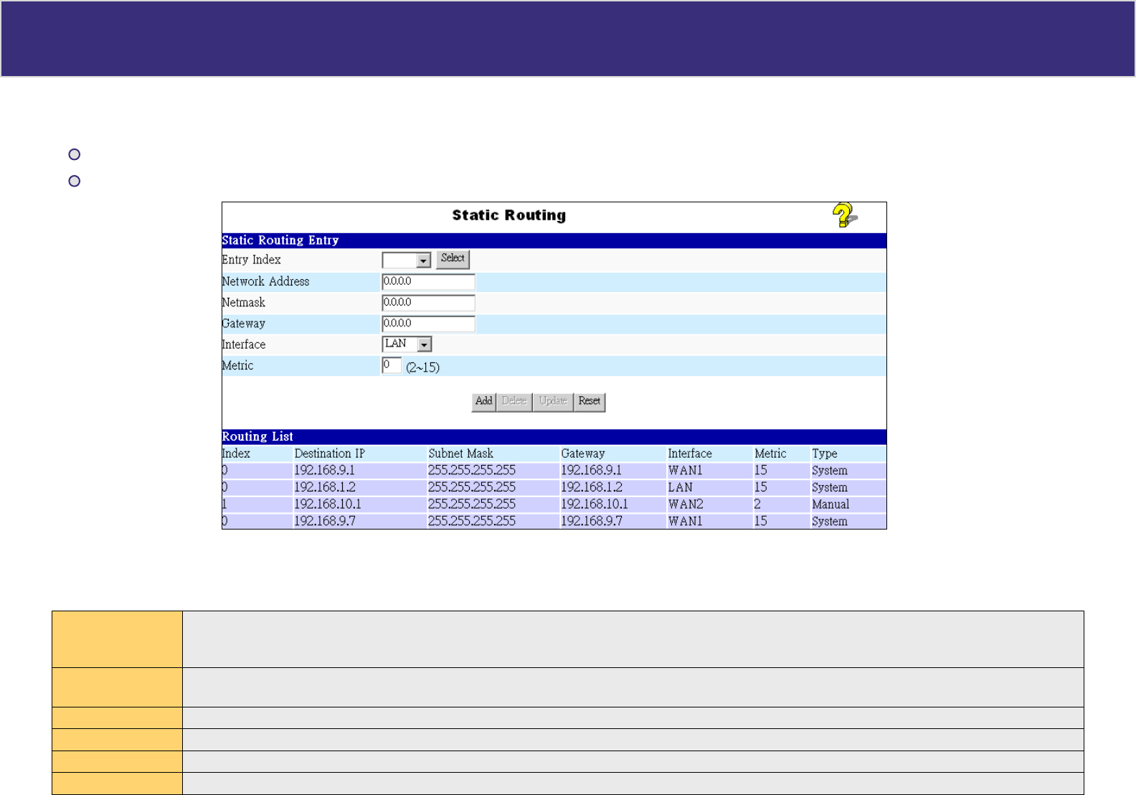Click the Network Address input field

428,282
